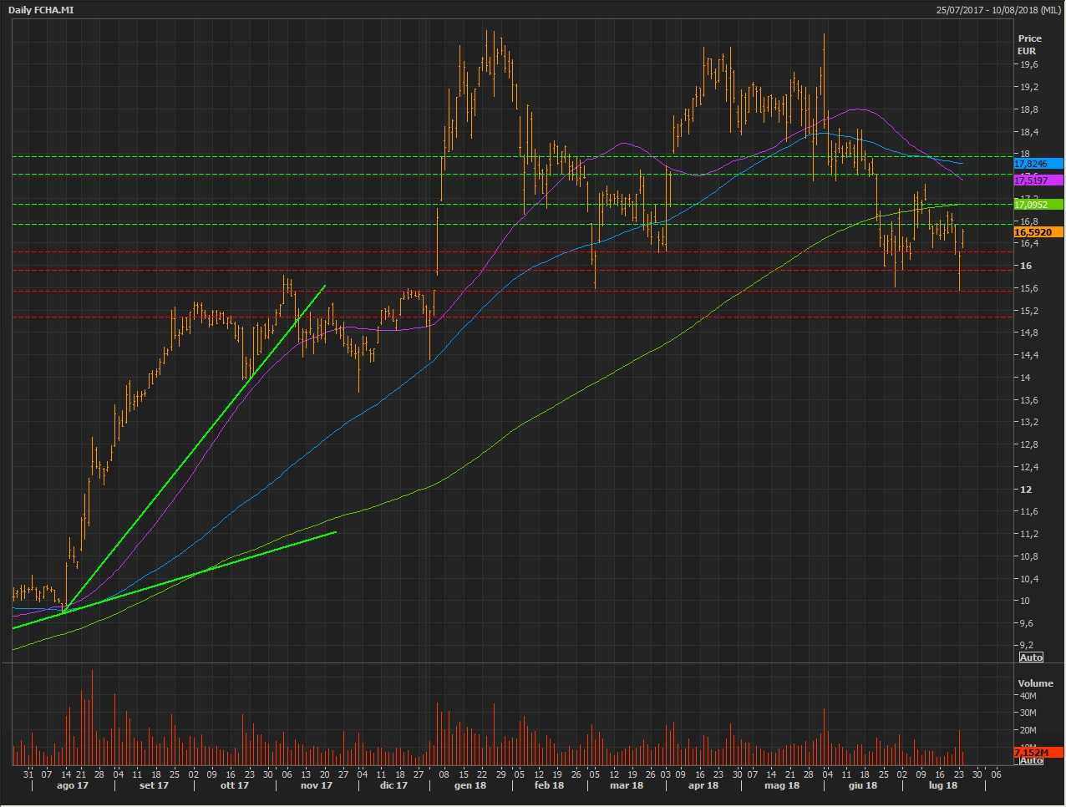This screenshot has width=1066, height=807.
Task: Select the magenta 17,5197 moving average label
Action: click(x=1038, y=180)
